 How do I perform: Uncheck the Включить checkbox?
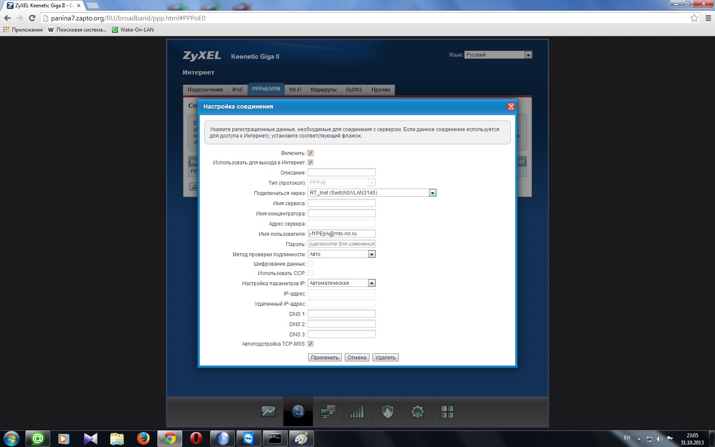point(311,153)
